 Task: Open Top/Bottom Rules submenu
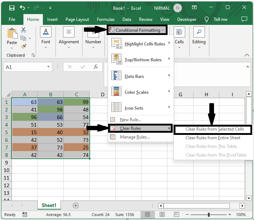pos(141,60)
